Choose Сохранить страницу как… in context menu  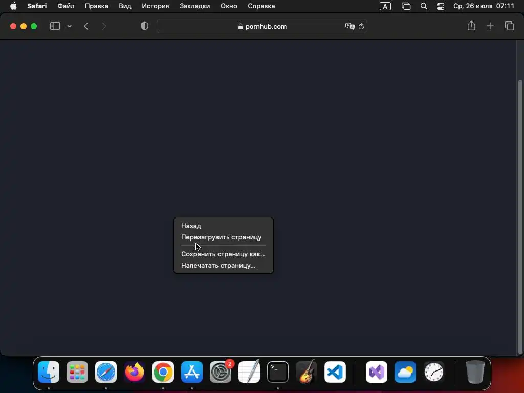224,254
